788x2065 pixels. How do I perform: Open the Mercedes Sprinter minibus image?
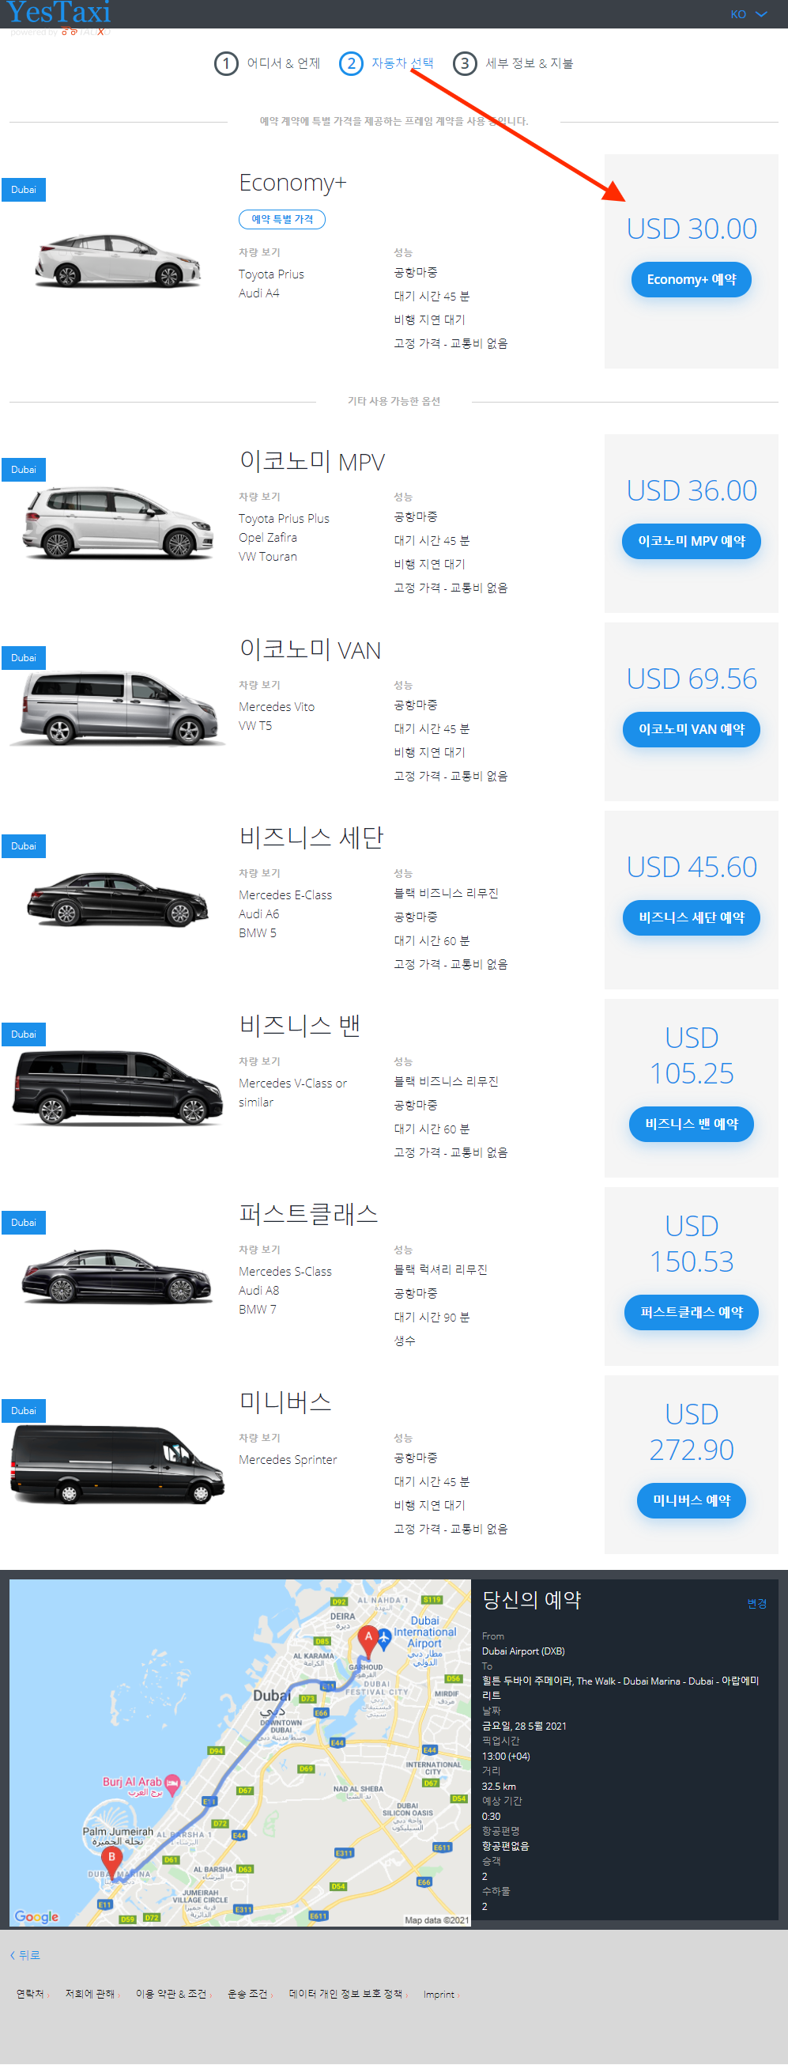click(118, 1464)
